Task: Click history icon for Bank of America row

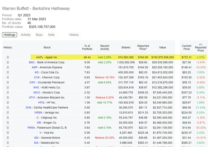Action: pos(8,62)
